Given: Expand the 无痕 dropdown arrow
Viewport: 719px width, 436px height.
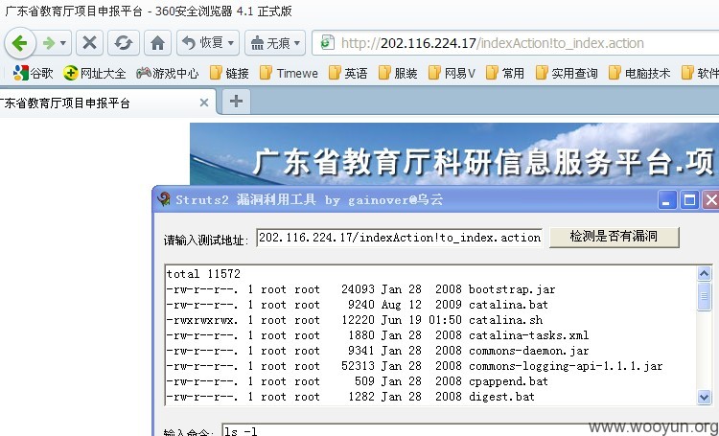Looking at the screenshot, I should coord(297,43).
